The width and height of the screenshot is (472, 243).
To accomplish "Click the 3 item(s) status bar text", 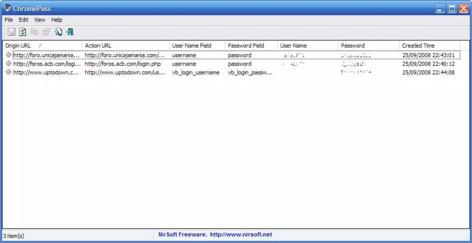I will click(14, 236).
